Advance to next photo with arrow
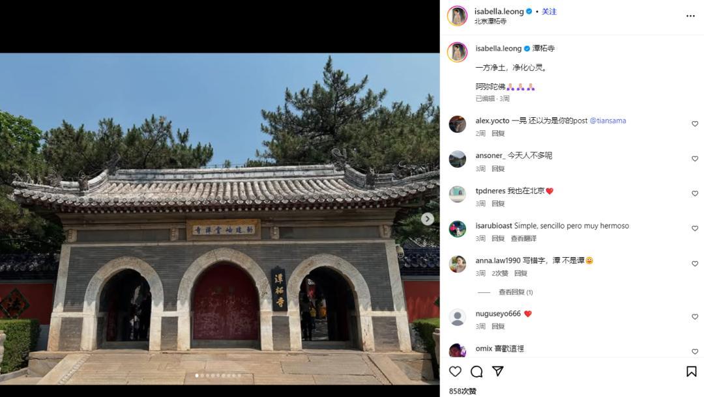Screen dimensions: 704x397 click(428, 219)
